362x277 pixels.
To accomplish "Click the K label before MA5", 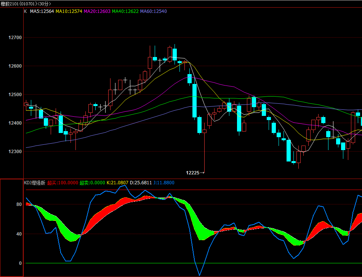I will [x=26, y=11].
